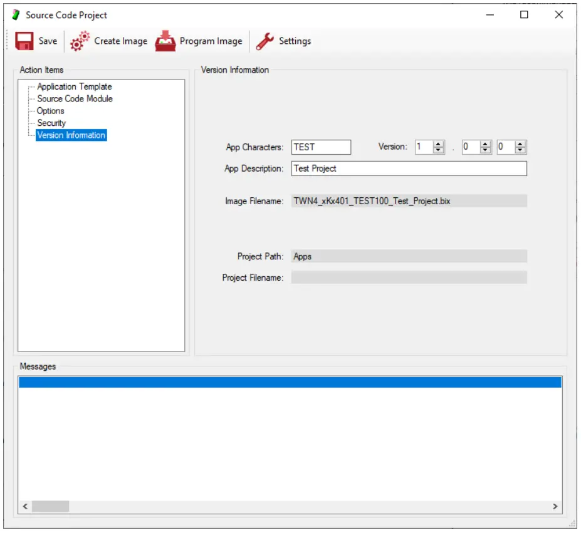
Task: Click the red floppy disk Save icon
Action: tap(24, 41)
